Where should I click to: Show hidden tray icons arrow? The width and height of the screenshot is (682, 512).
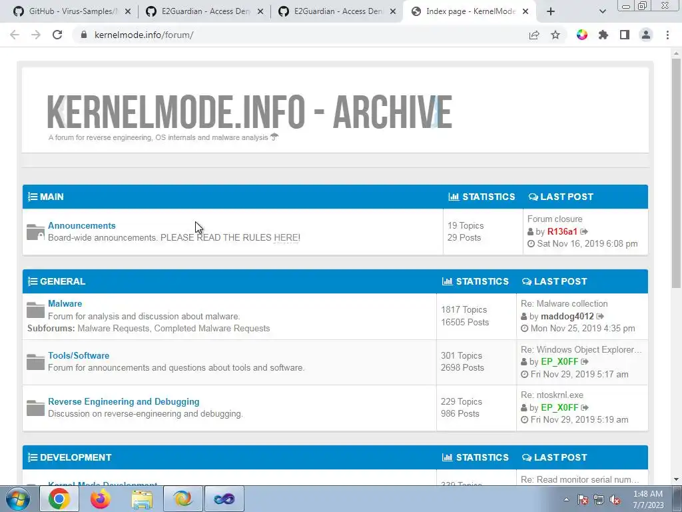pos(566,499)
